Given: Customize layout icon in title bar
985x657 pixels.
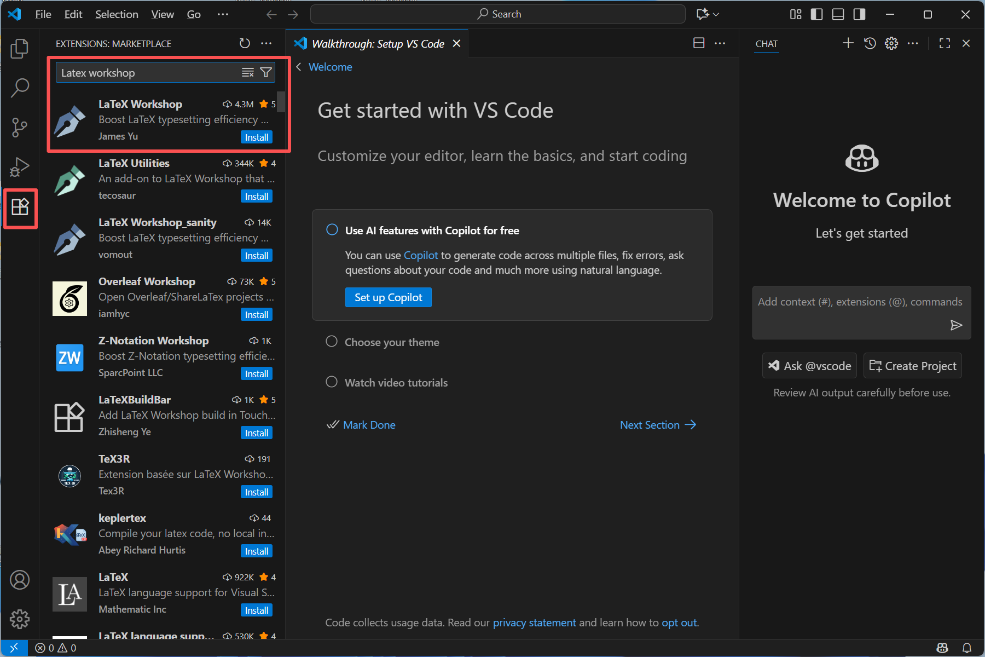Looking at the screenshot, I should [x=796, y=14].
